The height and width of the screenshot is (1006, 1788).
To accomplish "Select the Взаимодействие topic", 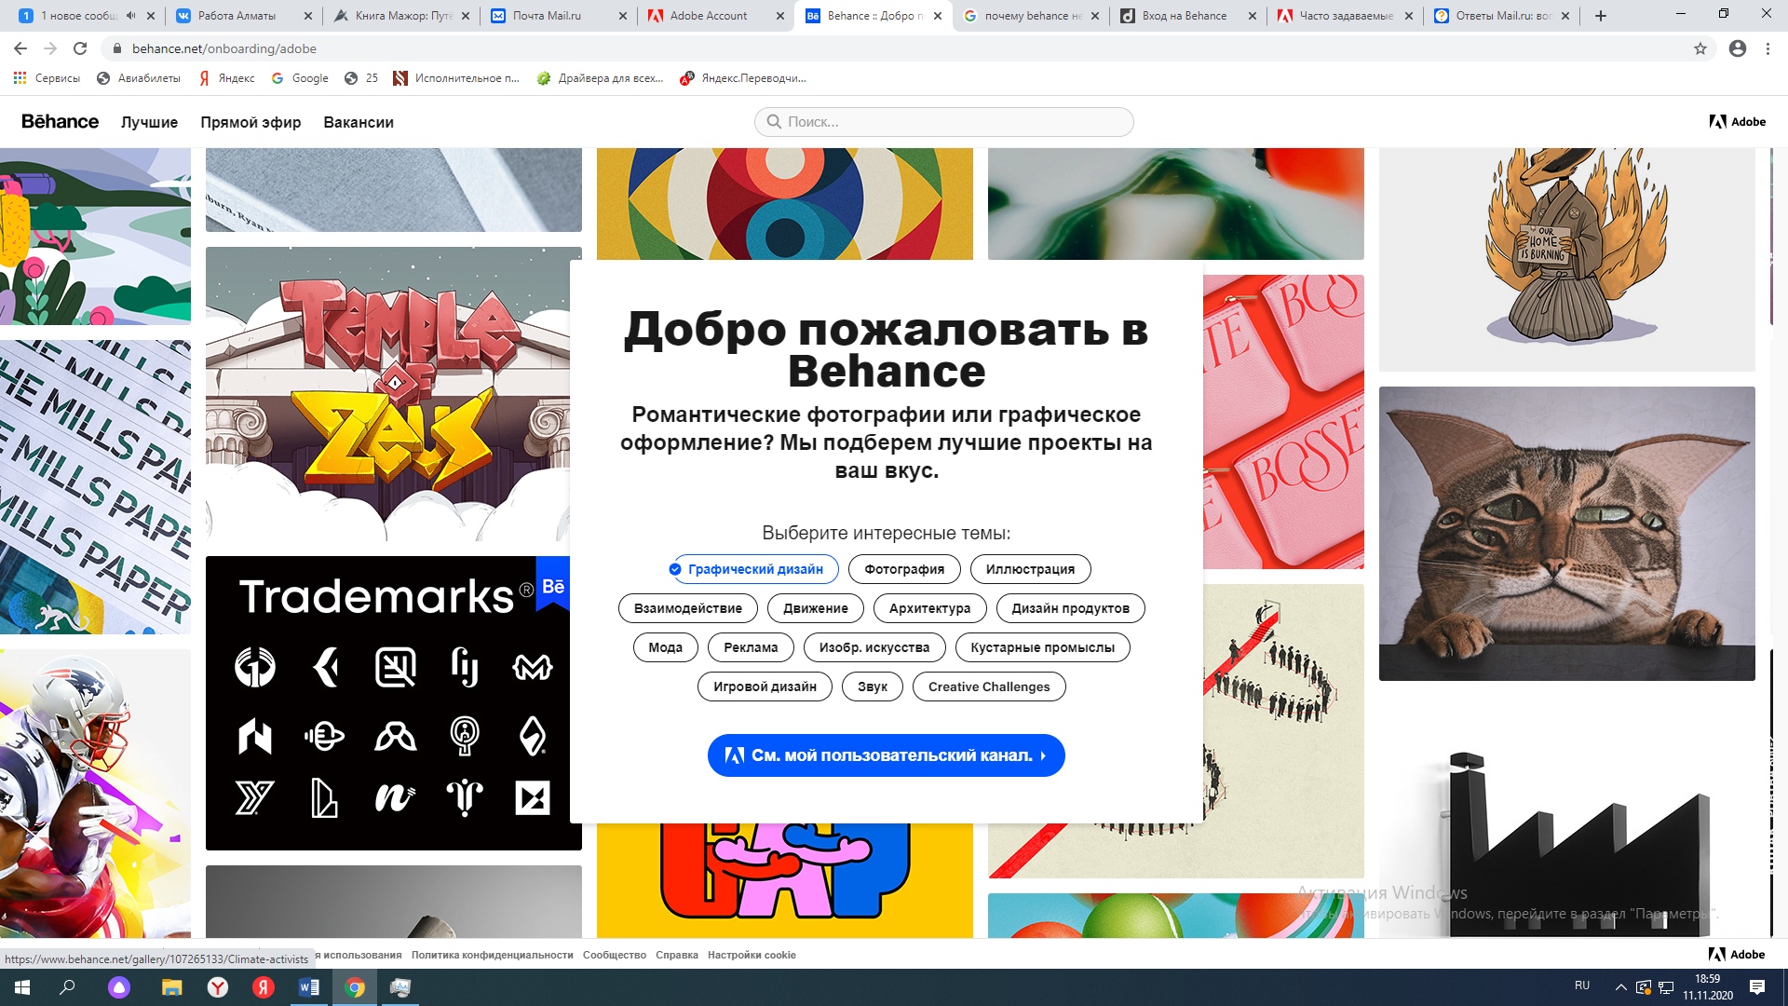I will pos(687,608).
